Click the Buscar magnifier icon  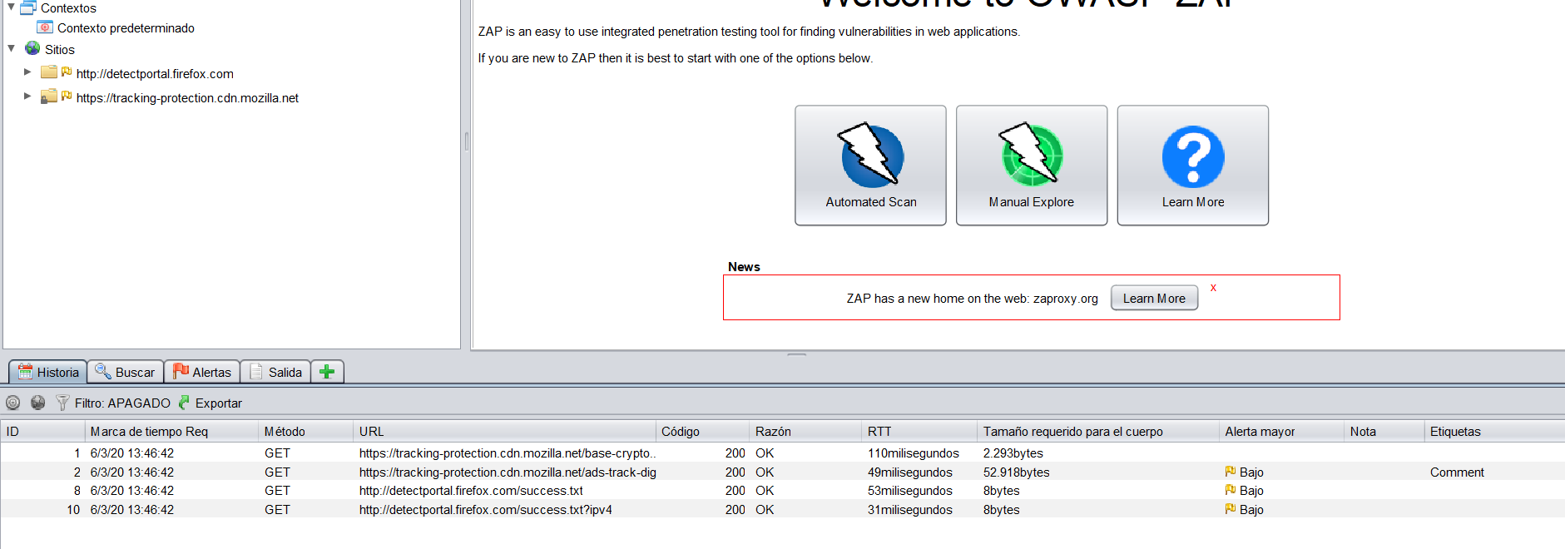[x=103, y=371]
